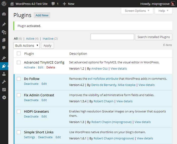Open Appearance via the paintbrush sidebar icon

click(4, 58)
